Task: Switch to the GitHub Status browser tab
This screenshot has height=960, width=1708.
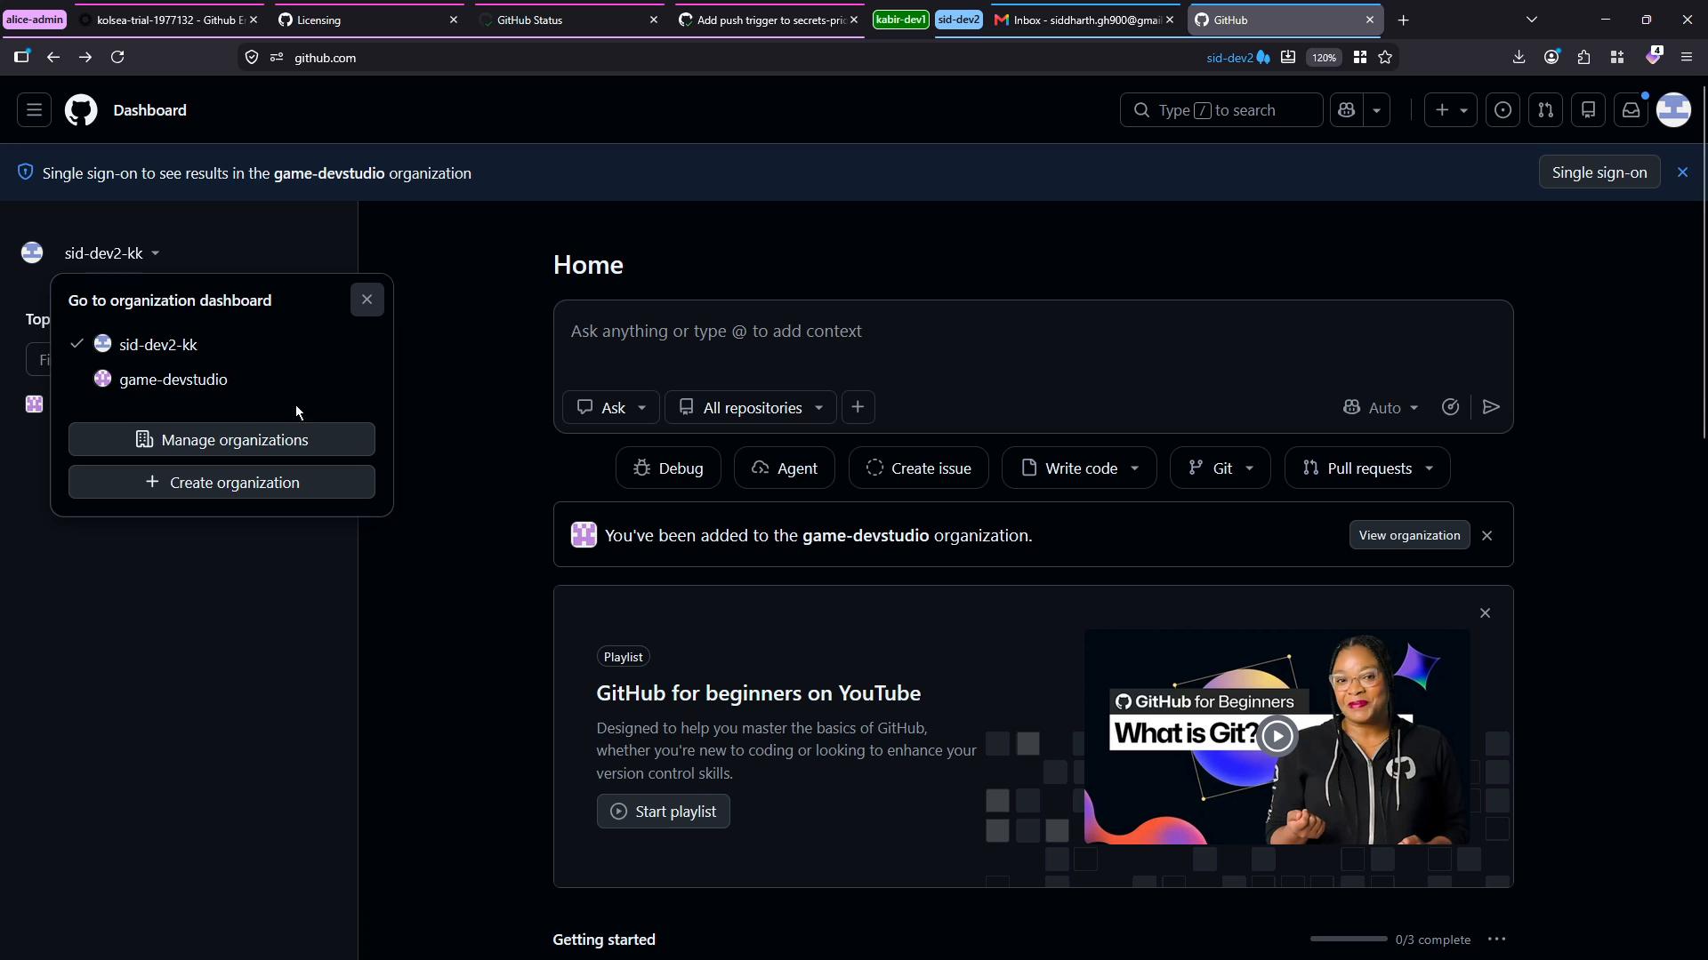Action: click(x=568, y=20)
